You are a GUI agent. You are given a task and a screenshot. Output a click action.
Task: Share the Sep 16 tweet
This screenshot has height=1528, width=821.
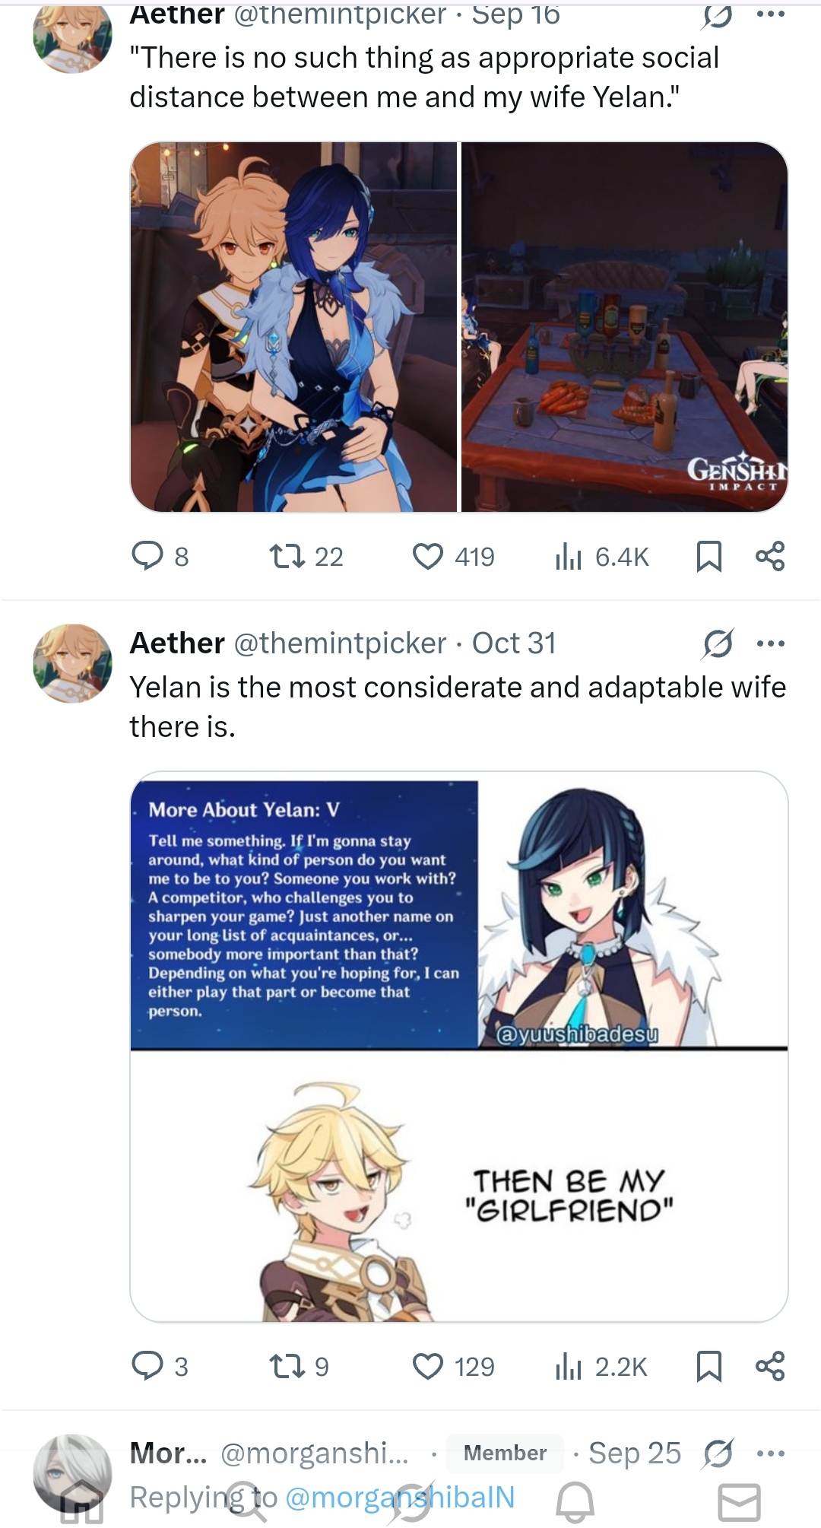tap(770, 557)
